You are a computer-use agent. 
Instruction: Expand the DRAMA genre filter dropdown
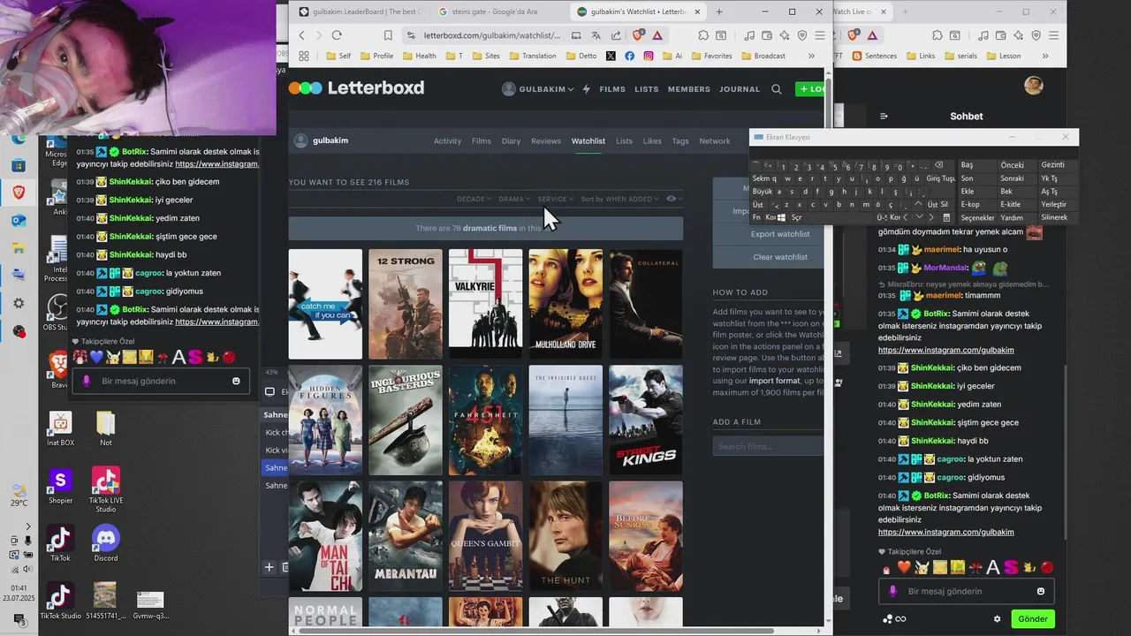[x=514, y=199]
